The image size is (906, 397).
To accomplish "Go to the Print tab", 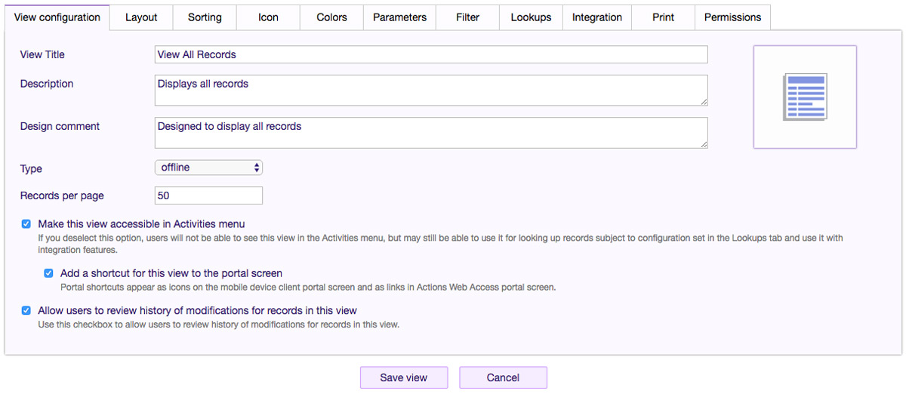I will click(663, 17).
